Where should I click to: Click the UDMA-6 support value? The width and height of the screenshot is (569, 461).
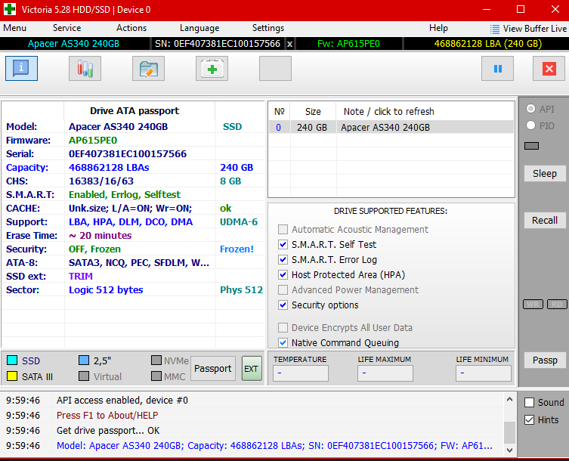pos(239,221)
